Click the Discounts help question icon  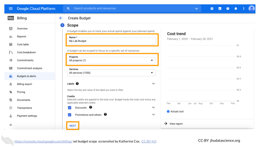(91, 107)
